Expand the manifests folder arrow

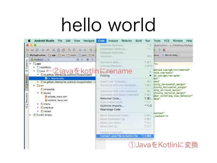34,67
